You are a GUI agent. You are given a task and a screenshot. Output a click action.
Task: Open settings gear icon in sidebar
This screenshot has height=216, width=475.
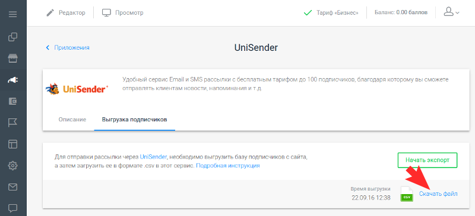point(12,166)
